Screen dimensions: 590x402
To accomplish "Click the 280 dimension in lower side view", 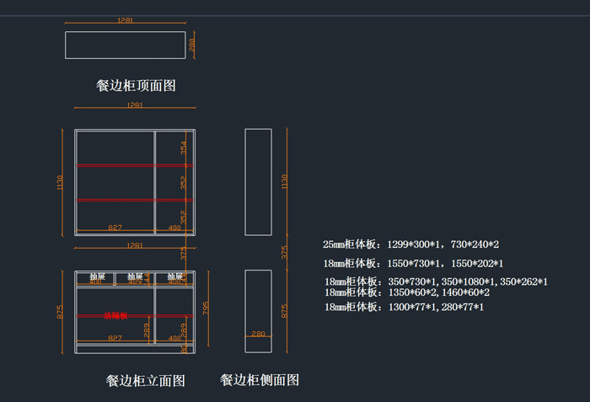I will pos(258,335).
